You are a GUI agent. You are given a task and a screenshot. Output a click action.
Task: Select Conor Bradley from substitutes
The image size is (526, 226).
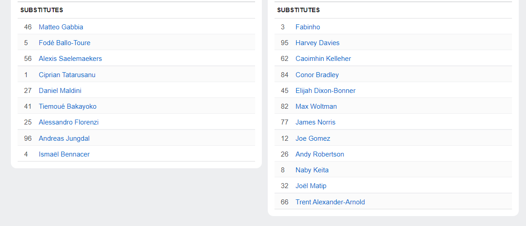pos(317,74)
